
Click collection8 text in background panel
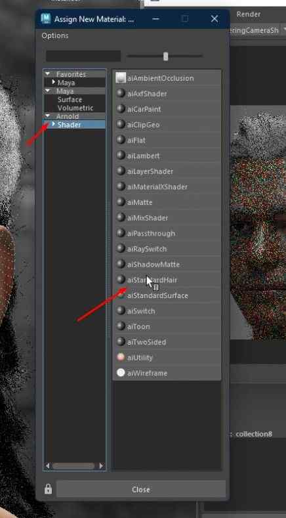coord(254,434)
